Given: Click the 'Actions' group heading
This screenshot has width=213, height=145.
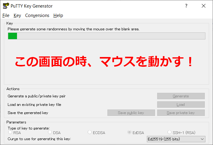Looking at the screenshot, I should (13, 89).
